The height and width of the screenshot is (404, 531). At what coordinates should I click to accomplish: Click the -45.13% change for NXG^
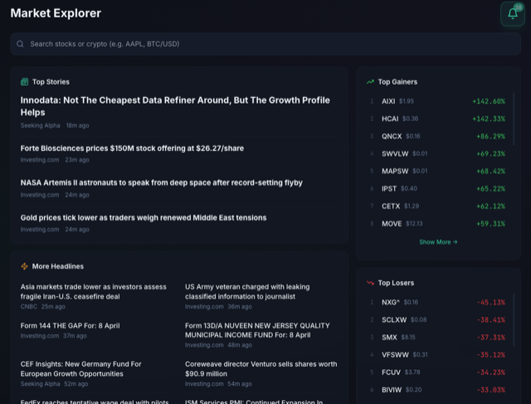(490, 302)
